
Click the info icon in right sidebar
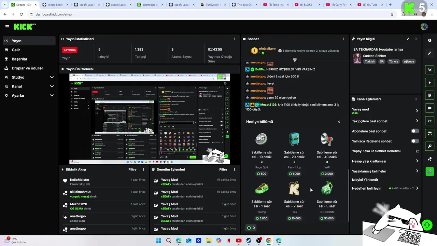(429, 40)
